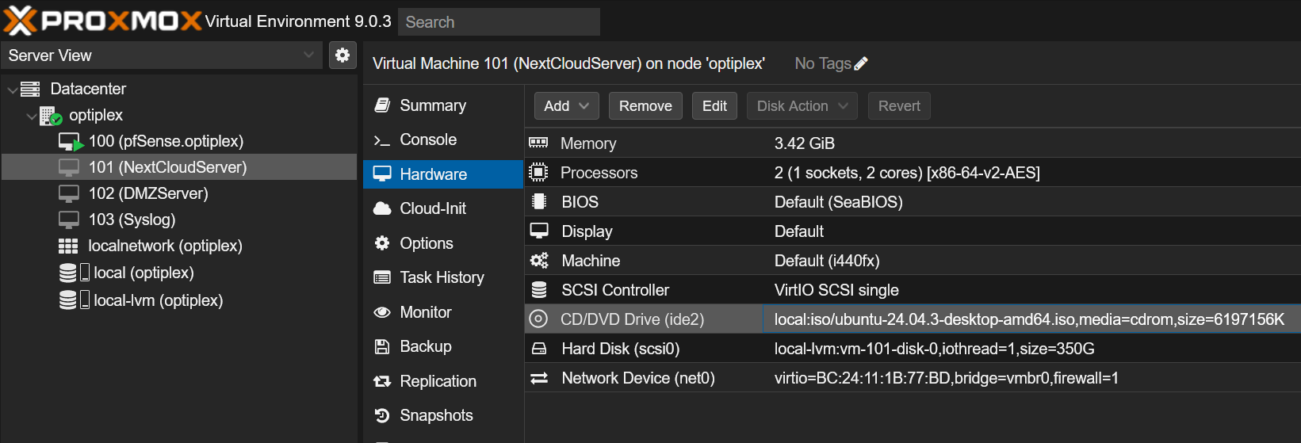Click the Proxmox logo
Screen dimensions: 1301x443
[102, 21]
